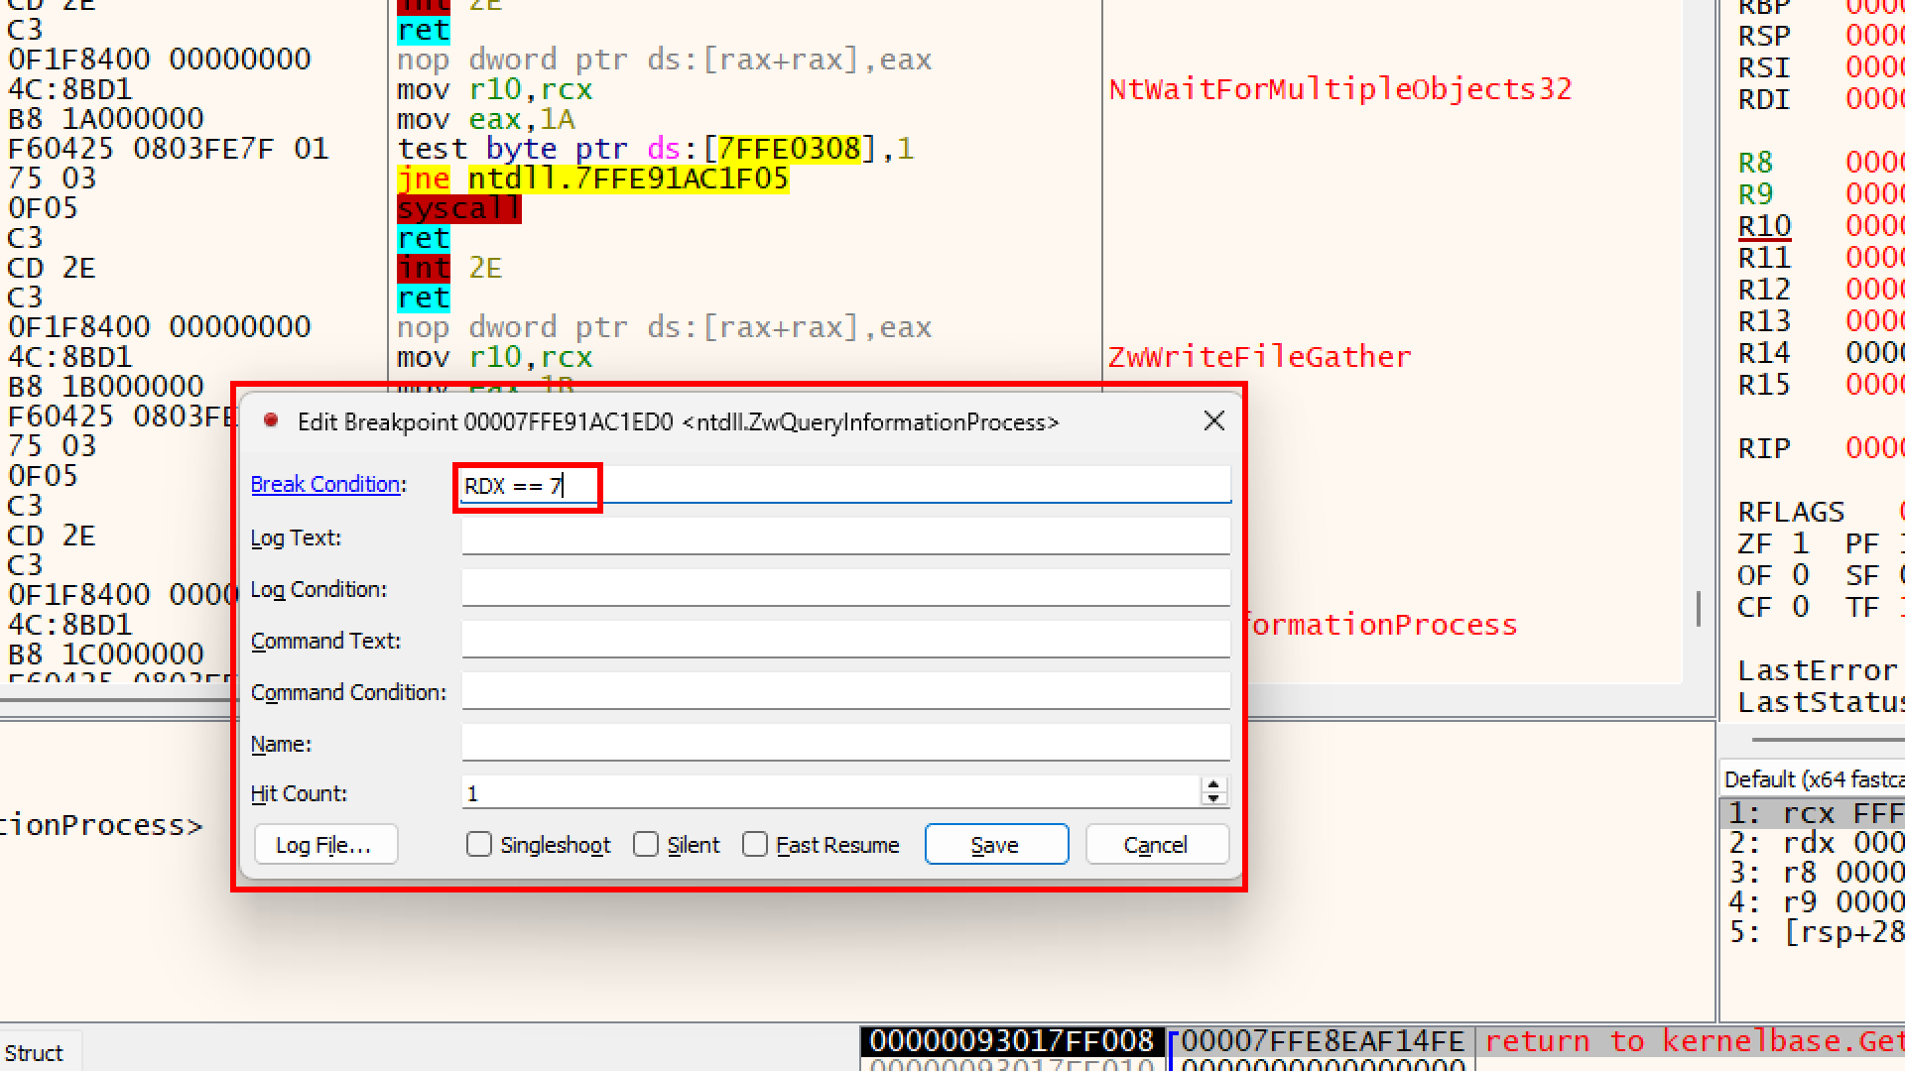Select the highlighted syscall instruction line
The image size is (1905, 1071).
click(x=458, y=209)
